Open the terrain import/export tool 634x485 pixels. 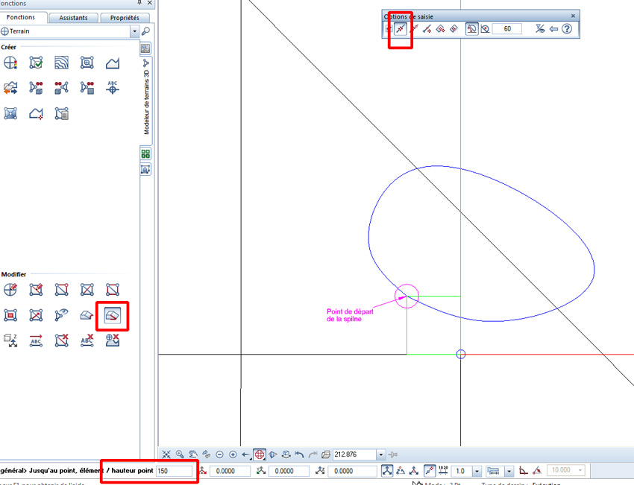point(10,88)
